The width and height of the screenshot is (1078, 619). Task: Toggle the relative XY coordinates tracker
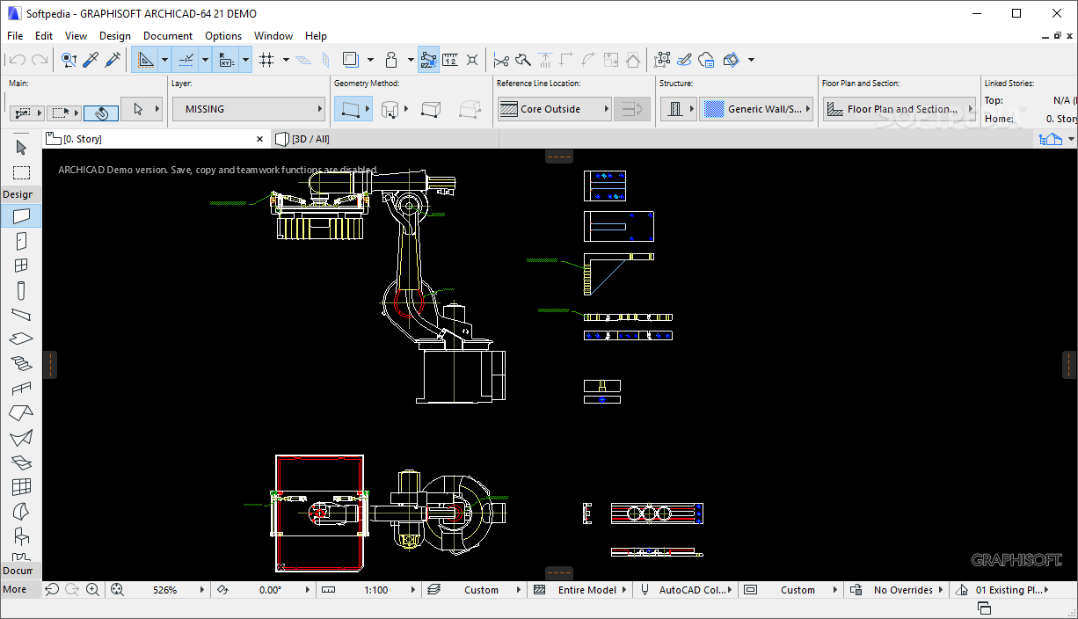[x=226, y=60]
